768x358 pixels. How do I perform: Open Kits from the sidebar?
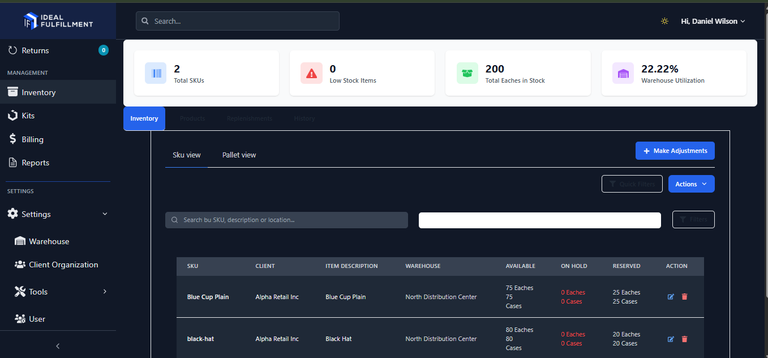[58, 116]
